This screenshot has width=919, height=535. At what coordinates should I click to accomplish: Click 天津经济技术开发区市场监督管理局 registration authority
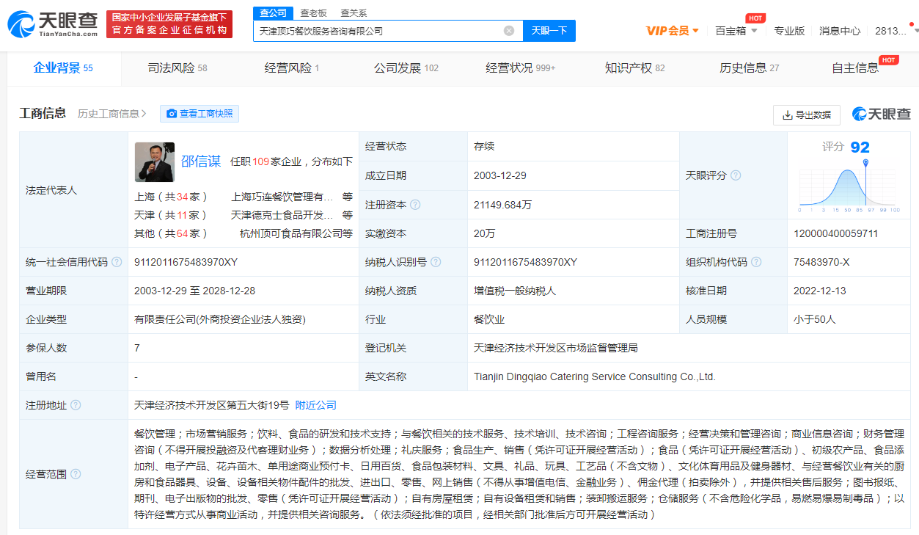point(556,348)
